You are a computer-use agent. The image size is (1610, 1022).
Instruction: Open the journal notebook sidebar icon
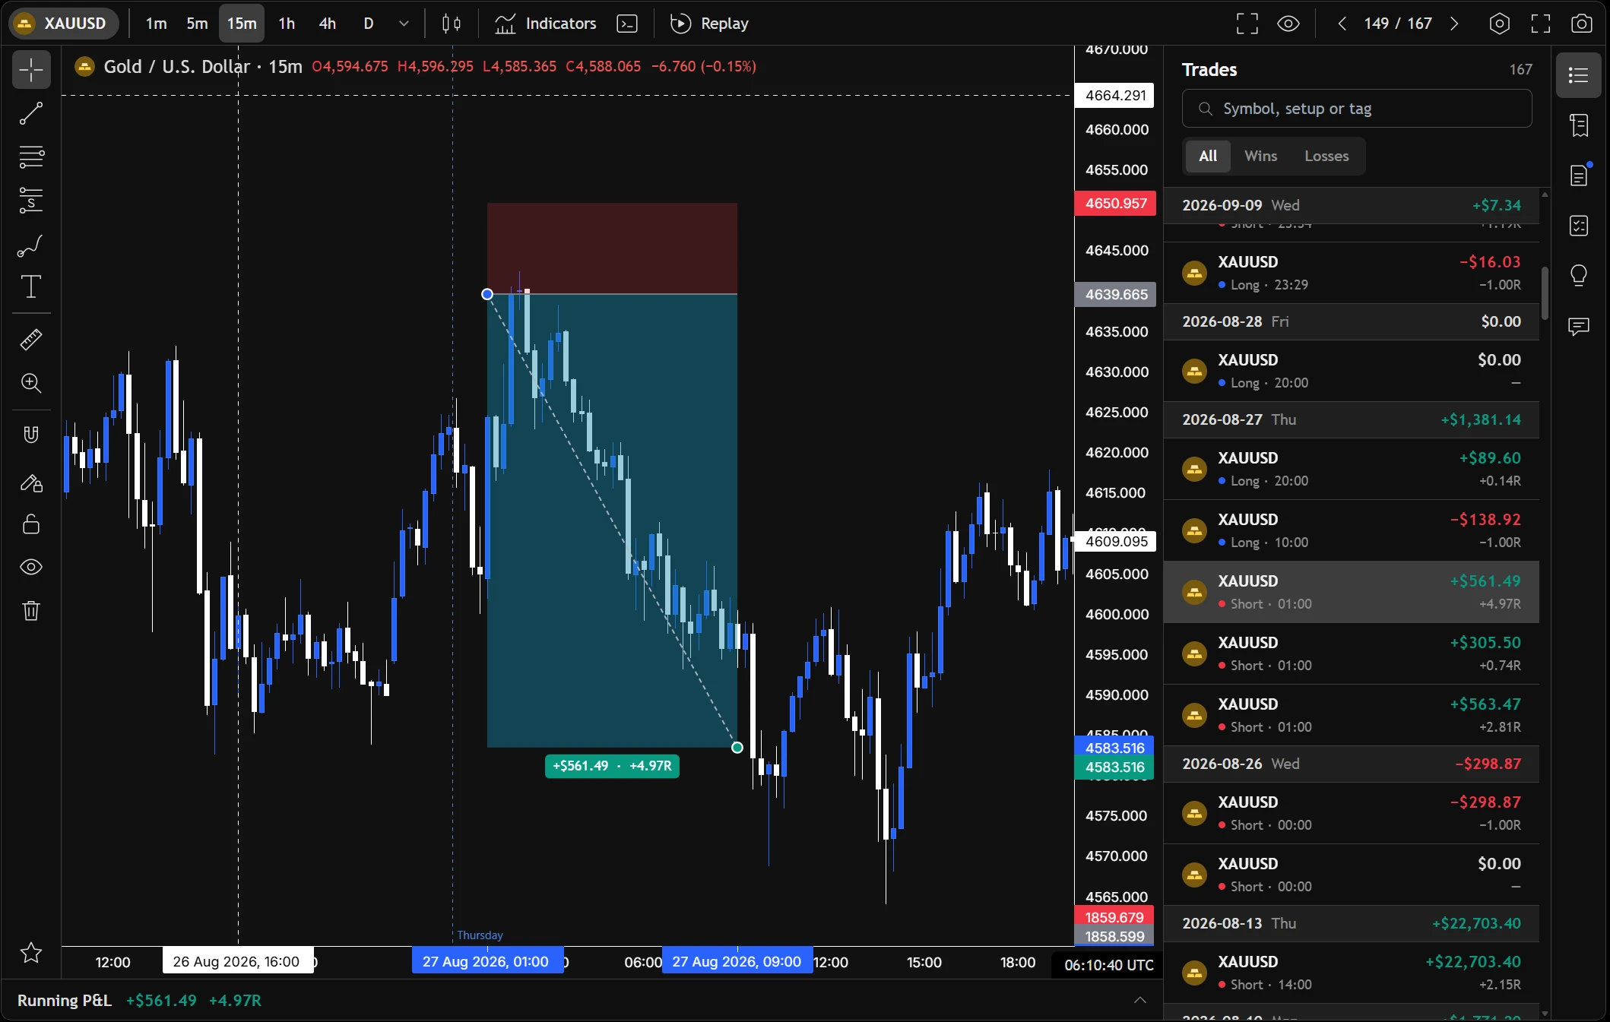[1579, 125]
